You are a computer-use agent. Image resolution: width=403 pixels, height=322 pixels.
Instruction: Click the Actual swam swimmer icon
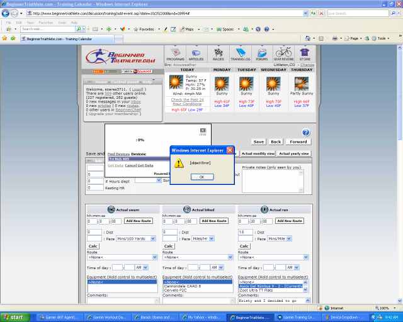[x=111, y=209]
